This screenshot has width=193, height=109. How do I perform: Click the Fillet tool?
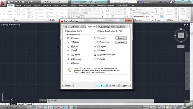tap(60, 13)
